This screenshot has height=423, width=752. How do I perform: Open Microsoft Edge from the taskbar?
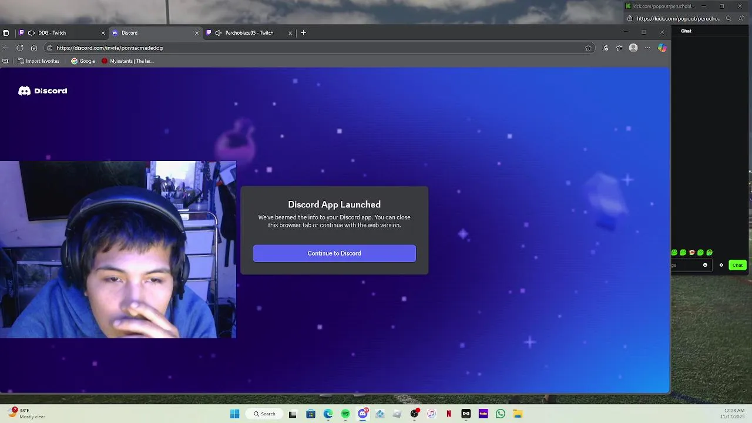tap(328, 414)
